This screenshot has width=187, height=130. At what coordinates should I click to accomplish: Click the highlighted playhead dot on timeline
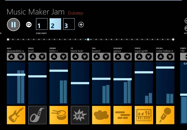tap(88, 39)
